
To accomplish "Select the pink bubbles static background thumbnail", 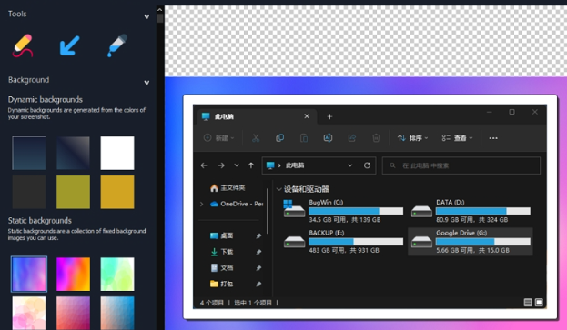I will [x=29, y=313].
